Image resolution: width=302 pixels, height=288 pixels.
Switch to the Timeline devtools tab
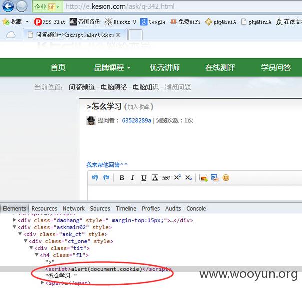pyautogui.click(x=126, y=209)
